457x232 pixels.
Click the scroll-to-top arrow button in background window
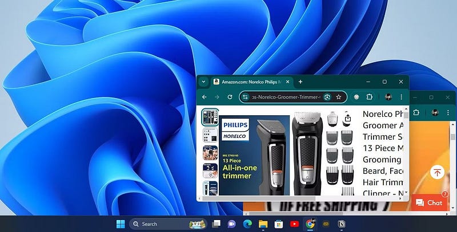click(437, 172)
